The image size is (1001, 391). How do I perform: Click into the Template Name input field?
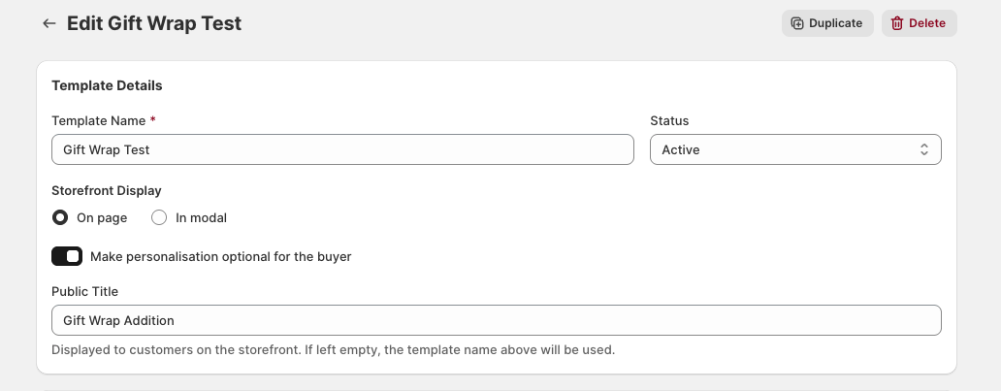[x=342, y=149]
